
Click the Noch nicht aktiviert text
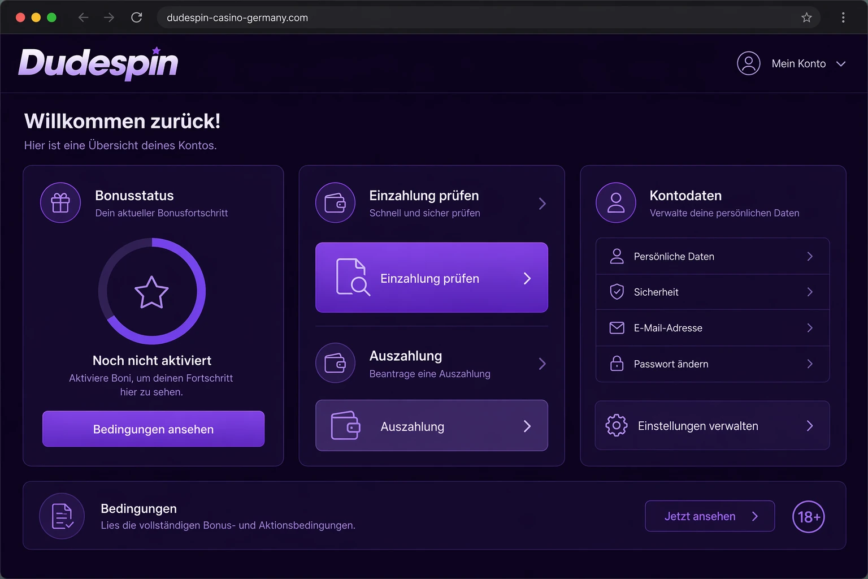[152, 361]
